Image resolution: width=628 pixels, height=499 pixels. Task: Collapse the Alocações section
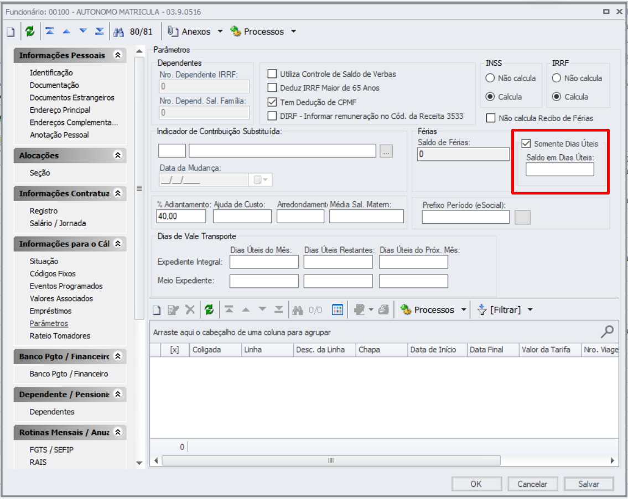pos(118,155)
